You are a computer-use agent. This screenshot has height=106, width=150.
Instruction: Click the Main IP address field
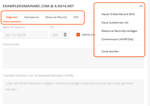coord(25,35)
